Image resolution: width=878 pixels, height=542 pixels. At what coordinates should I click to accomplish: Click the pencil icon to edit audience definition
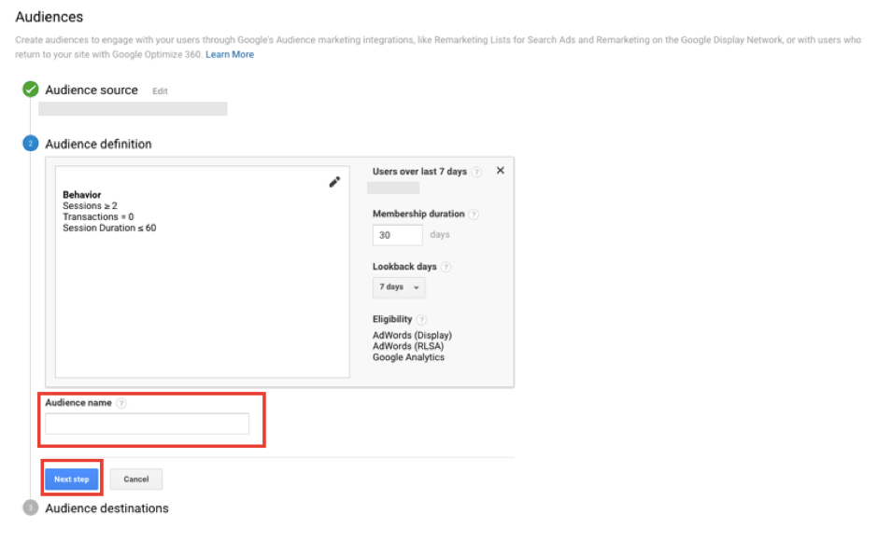(x=334, y=182)
